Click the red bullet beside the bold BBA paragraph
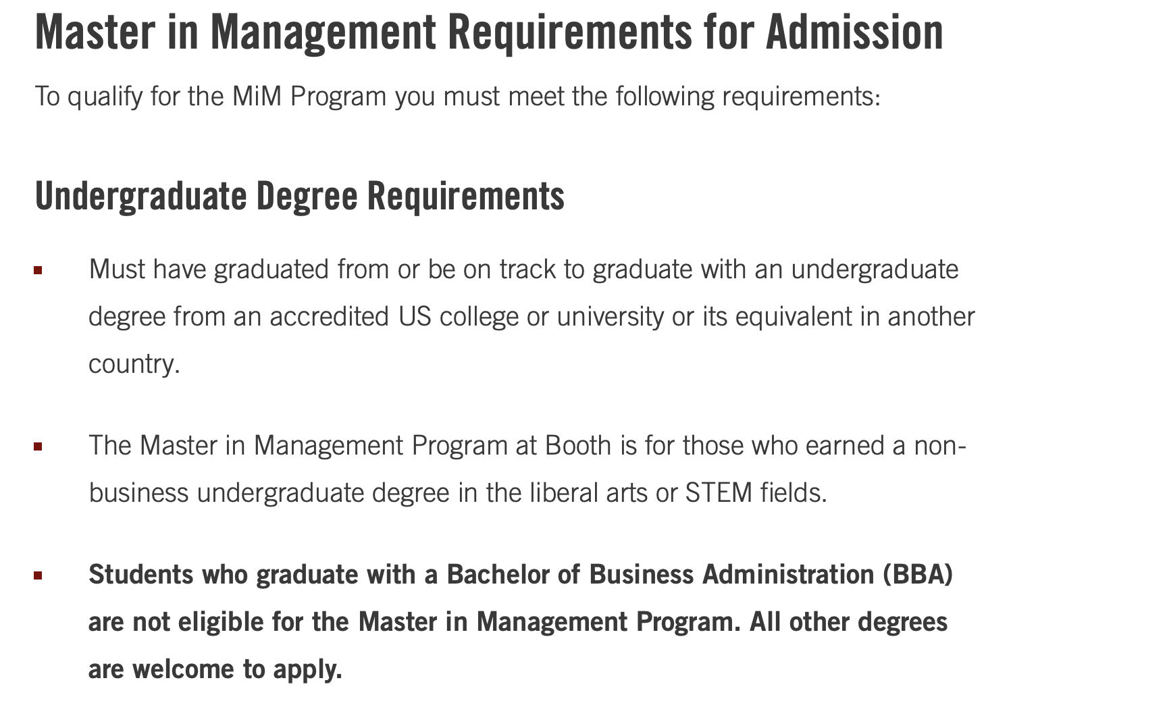 tap(38, 575)
